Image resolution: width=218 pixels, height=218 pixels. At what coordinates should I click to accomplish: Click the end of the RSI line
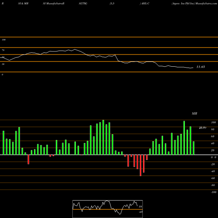pos(193,68)
